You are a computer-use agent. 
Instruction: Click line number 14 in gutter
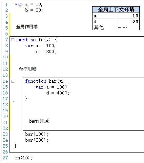5,81
